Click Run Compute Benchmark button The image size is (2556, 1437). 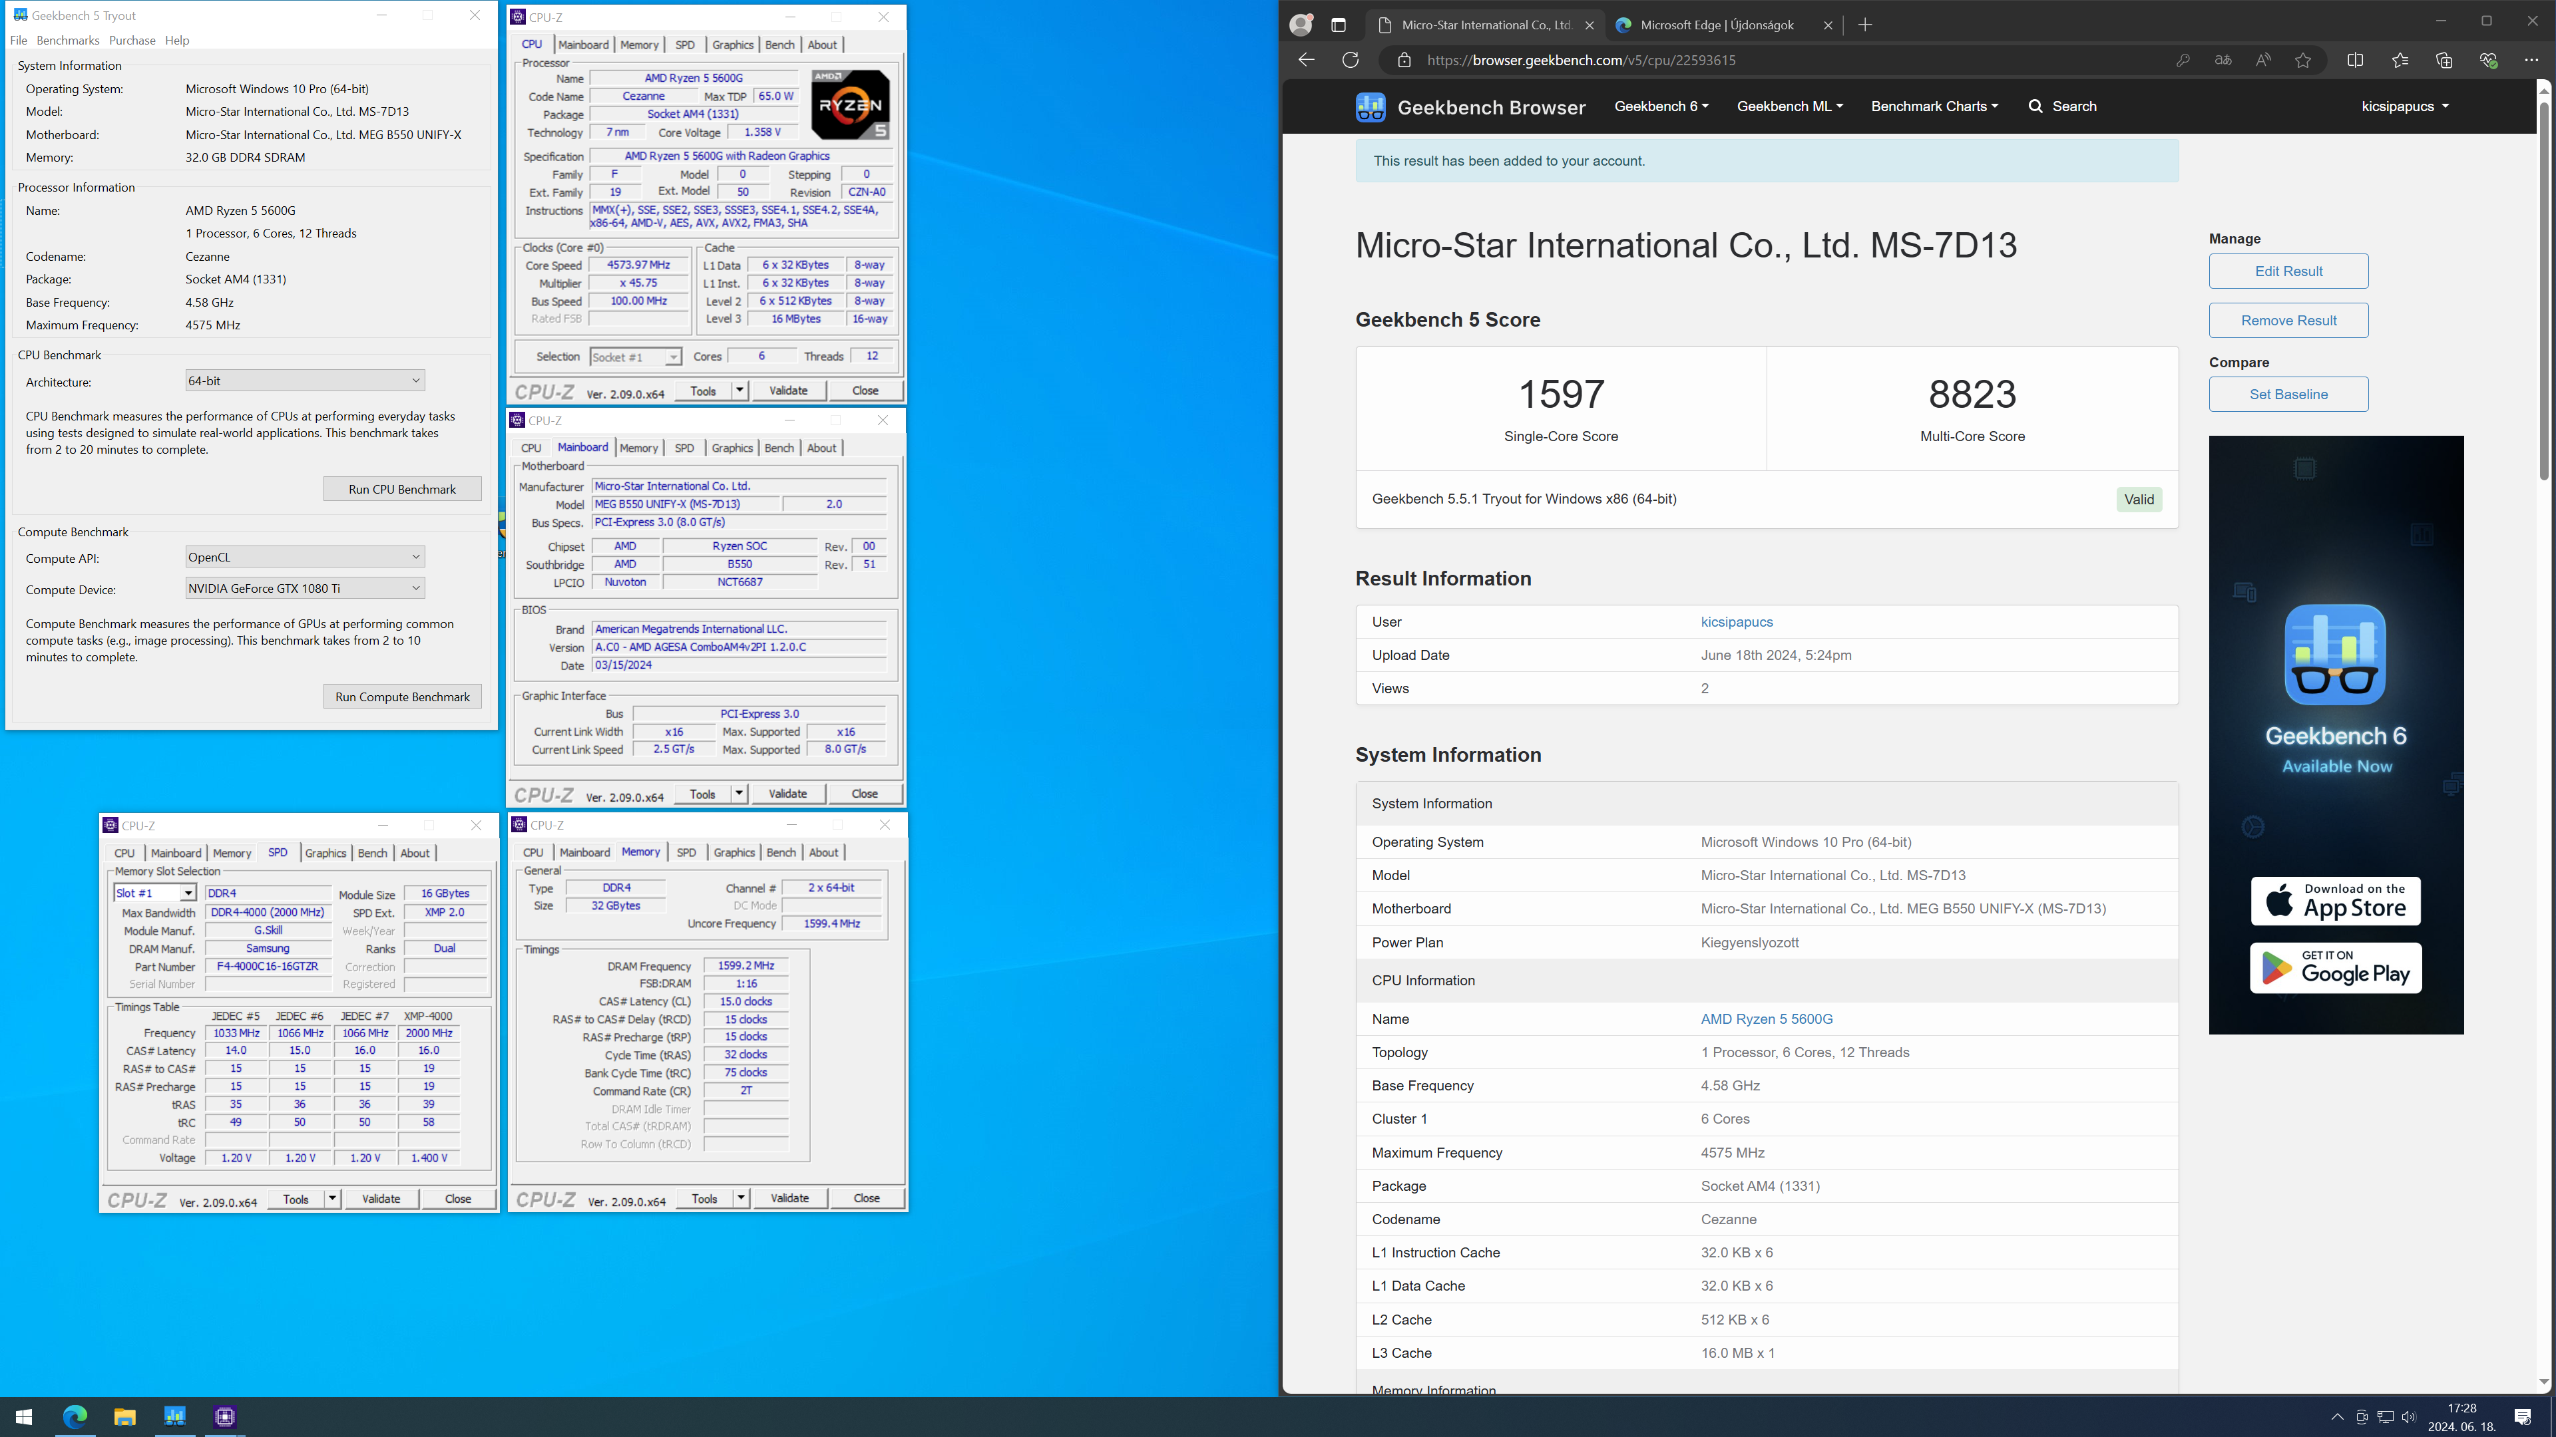pos(402,696)
